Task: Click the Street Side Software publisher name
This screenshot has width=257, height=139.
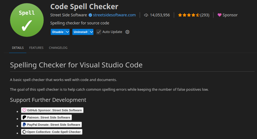Action: [69, 15]
